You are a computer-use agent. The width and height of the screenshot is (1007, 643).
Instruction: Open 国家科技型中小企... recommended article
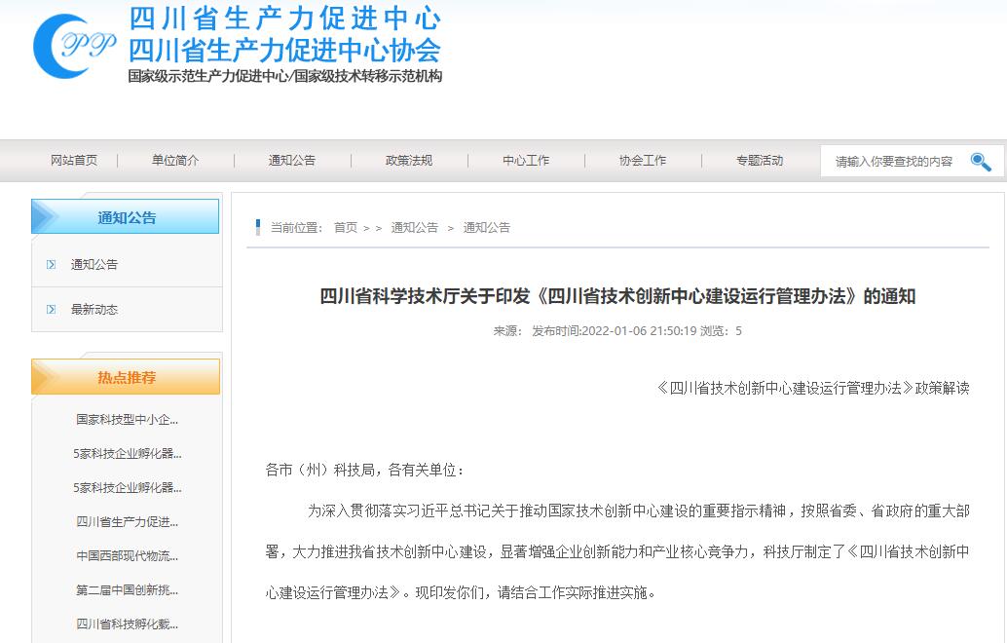[x=128, y=420]
